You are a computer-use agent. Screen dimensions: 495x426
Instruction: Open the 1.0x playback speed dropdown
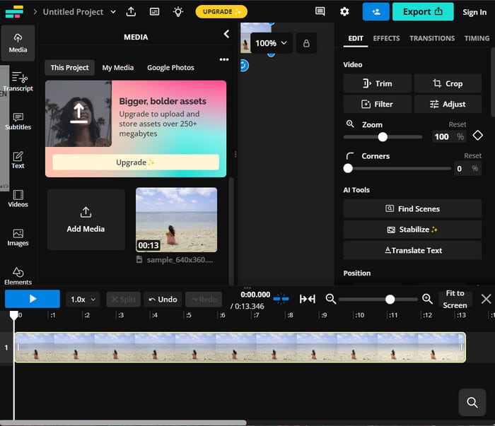pos(83,300)
